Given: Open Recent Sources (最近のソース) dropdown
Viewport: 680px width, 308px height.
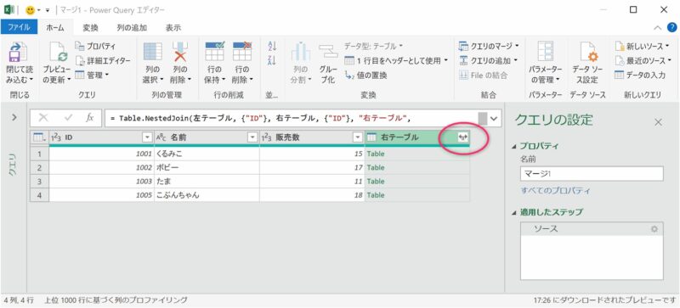Looking at the screenshot, I should click(643, 60).
